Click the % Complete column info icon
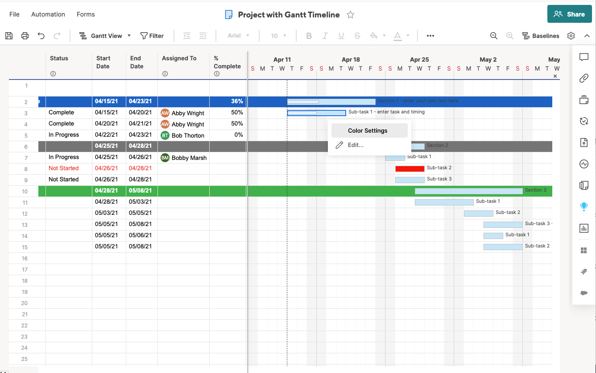596x373 pixels. [x=217, y=74]
